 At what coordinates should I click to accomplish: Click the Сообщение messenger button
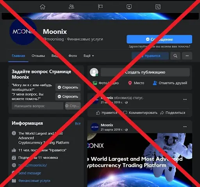(x=159, y=39)
